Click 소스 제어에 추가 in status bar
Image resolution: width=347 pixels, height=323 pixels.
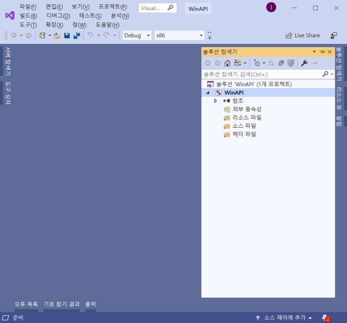(284, 318)
